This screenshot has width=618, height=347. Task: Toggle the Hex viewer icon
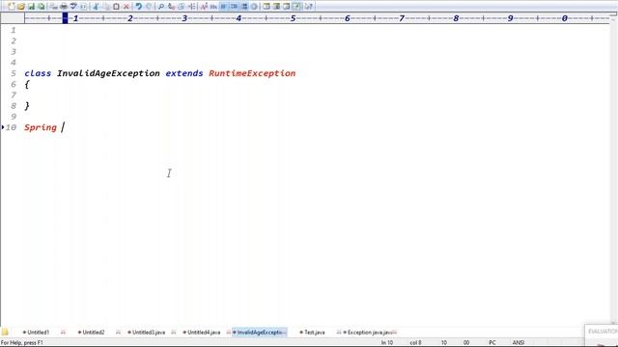tap(213, 7)
